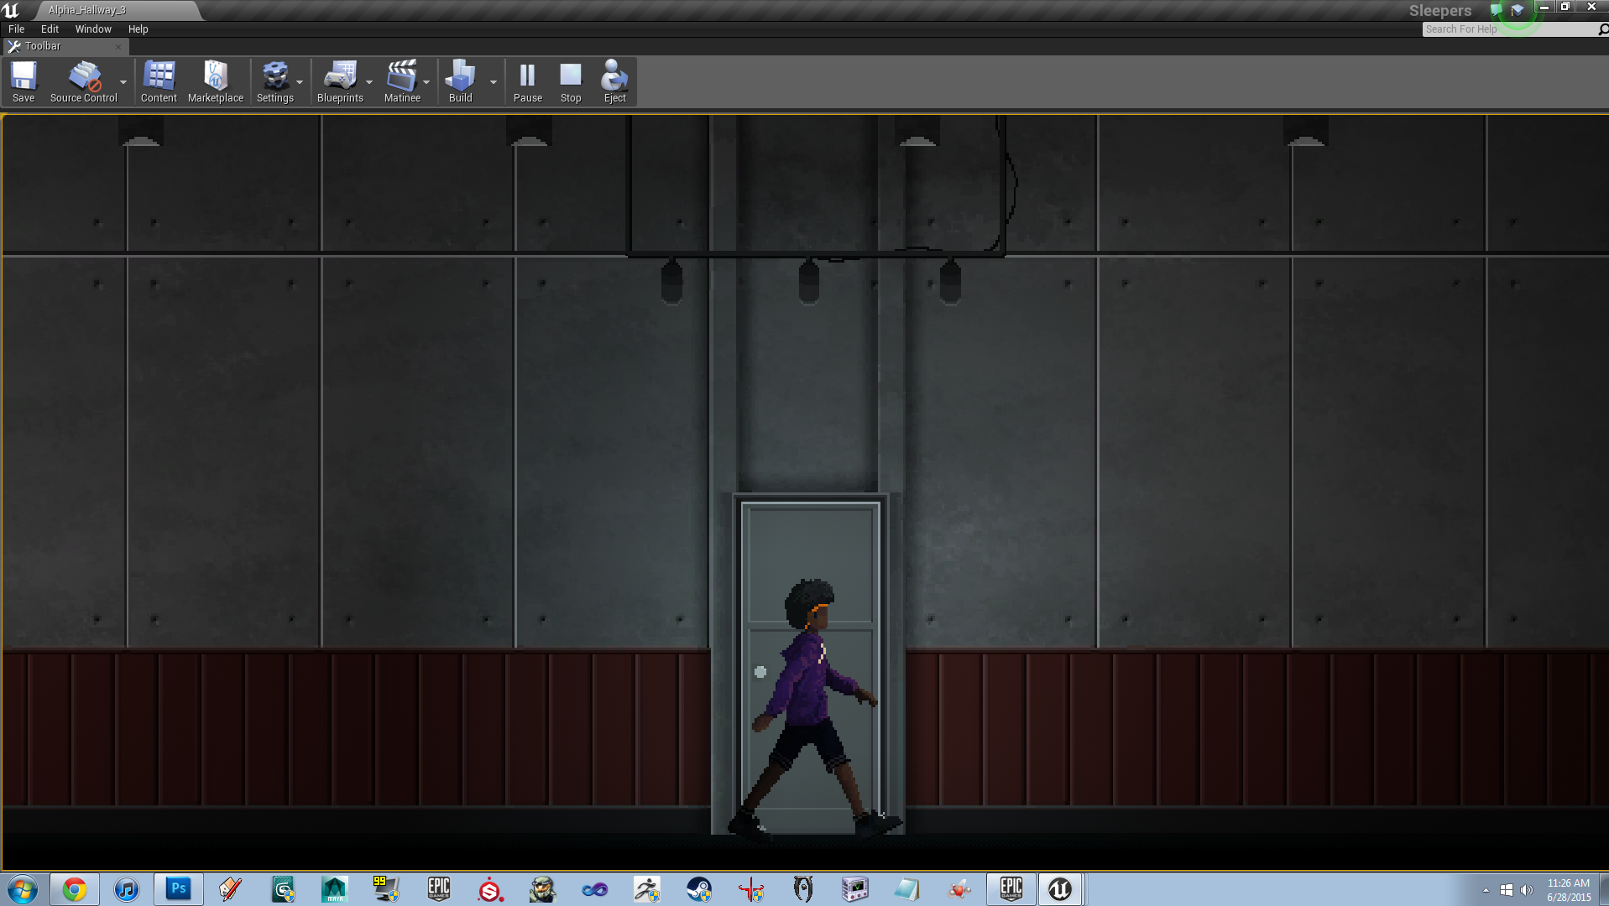Open the first Epic Games taskbar icon
Image resolution: width=1609 pixels, height=906 pixels.
439,889
